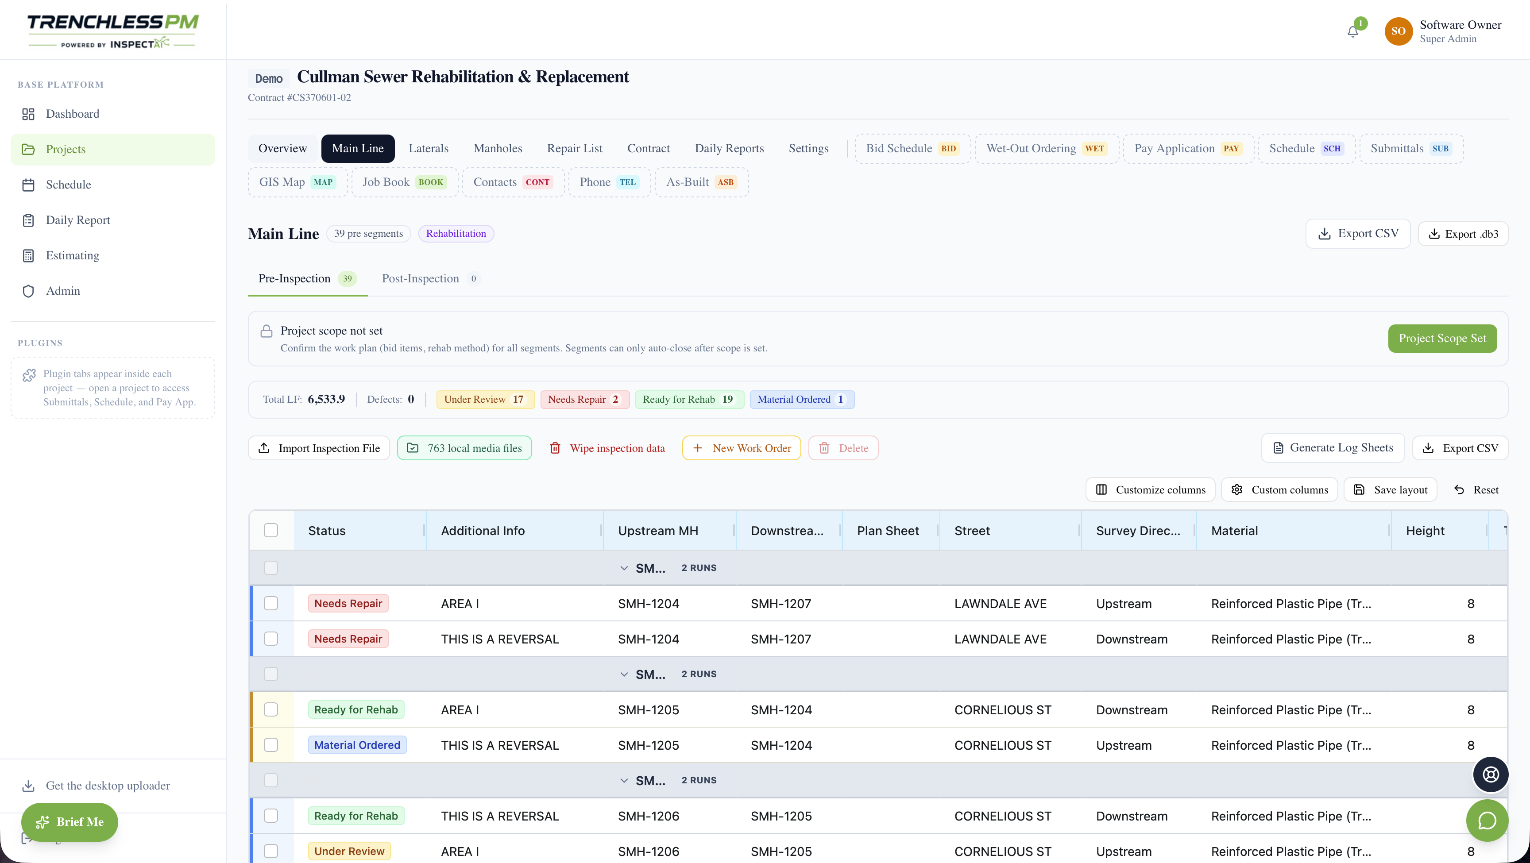Filter by Needs Repair 2 badge
This screenshot has width=1530, height=863.
click(x=584, y=400)
